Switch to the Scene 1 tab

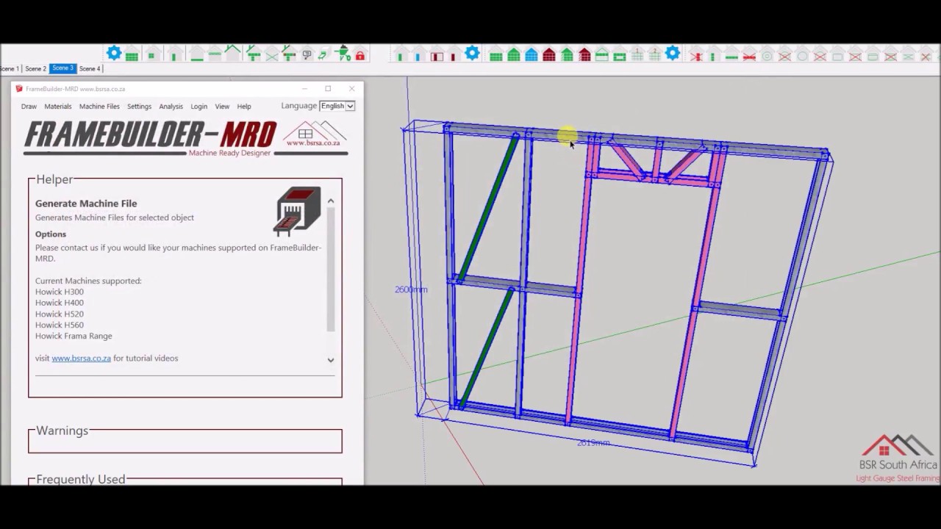coord(9,68)
